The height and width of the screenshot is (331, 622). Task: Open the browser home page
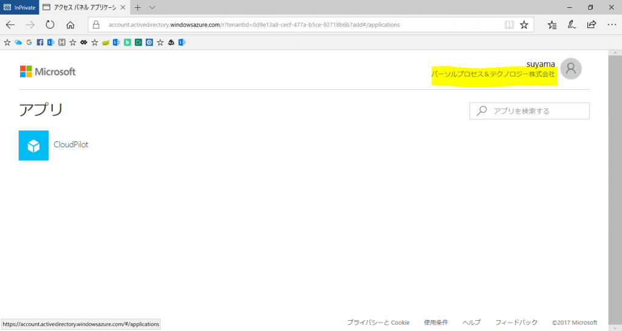[70, 24]
